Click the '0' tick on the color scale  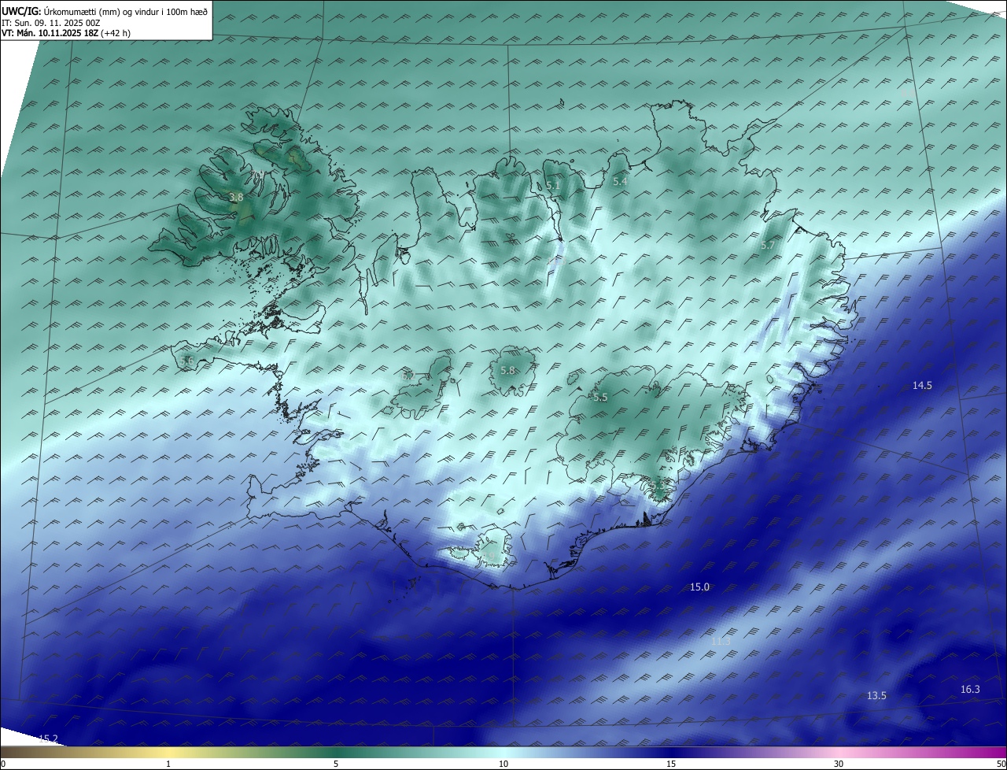(3, 764)
